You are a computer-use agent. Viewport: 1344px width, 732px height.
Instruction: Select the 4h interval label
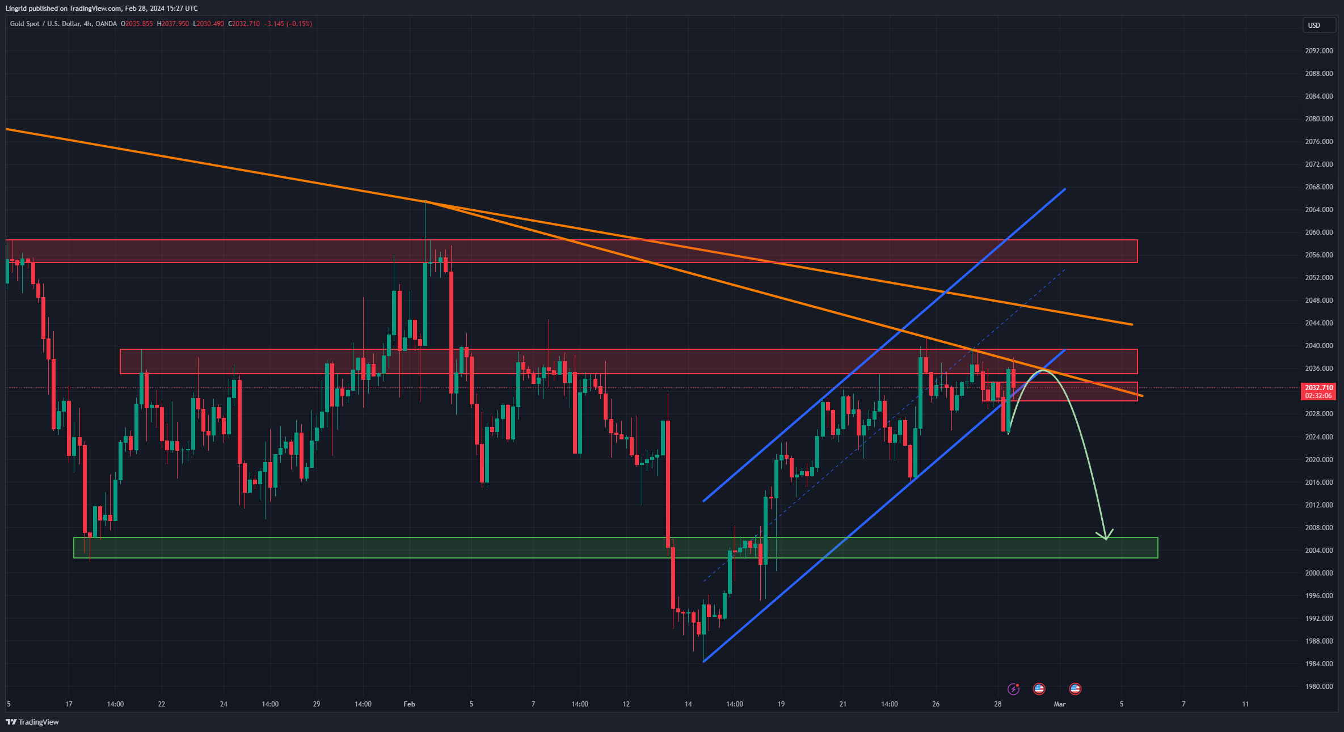(87, 24)
